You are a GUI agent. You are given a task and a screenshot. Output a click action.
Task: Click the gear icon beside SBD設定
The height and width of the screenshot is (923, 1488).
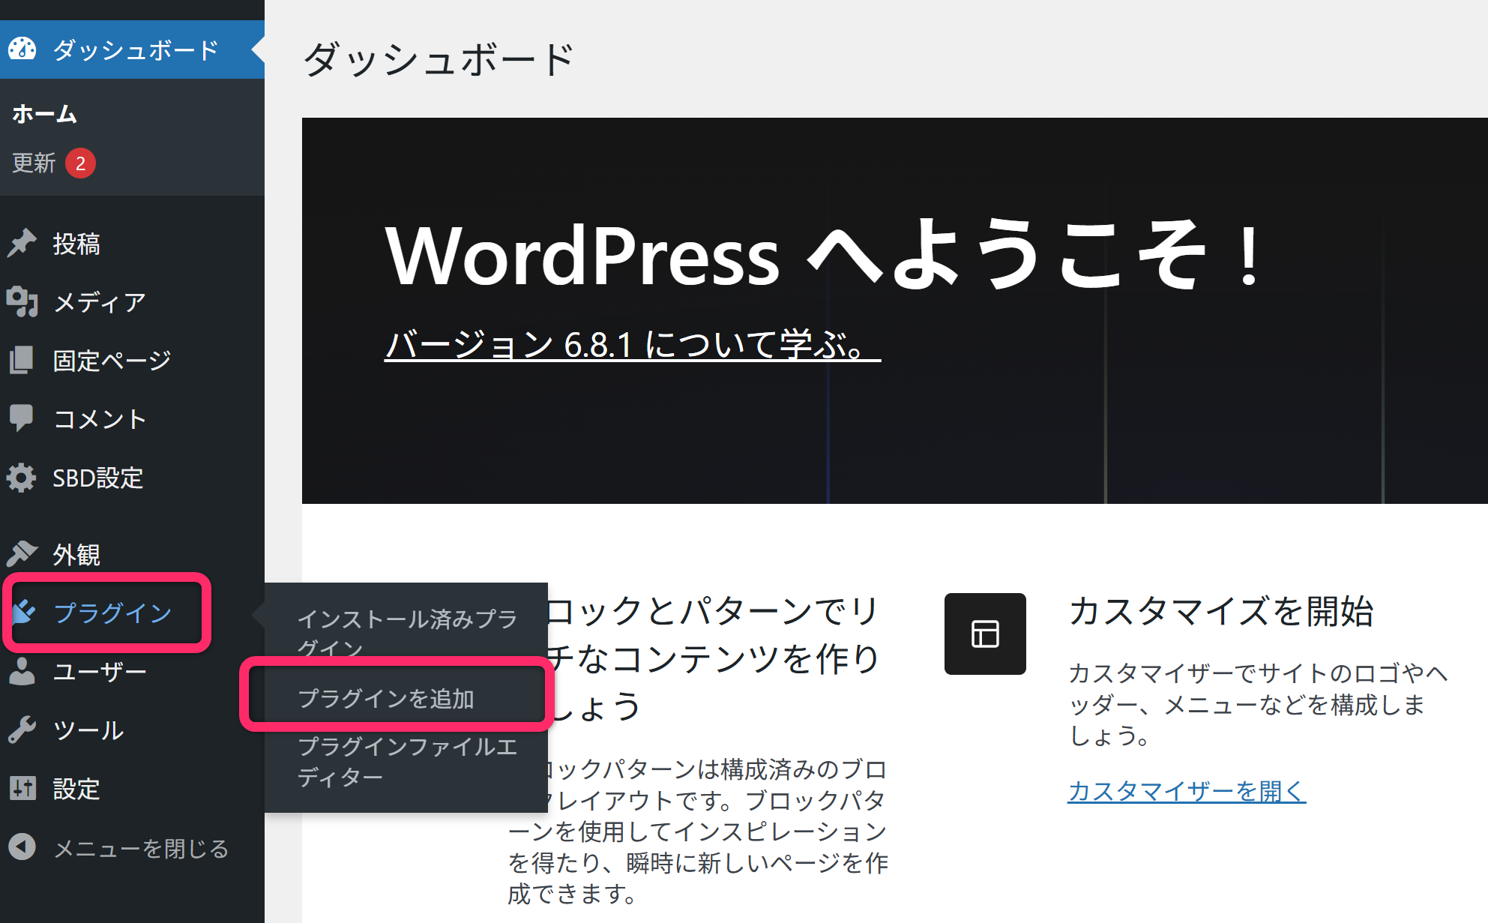click(22, 478)
